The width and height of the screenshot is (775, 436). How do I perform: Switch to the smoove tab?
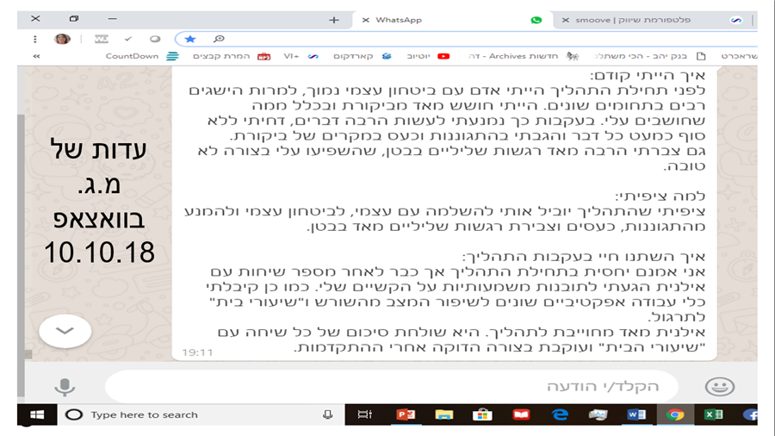point(646,20)
